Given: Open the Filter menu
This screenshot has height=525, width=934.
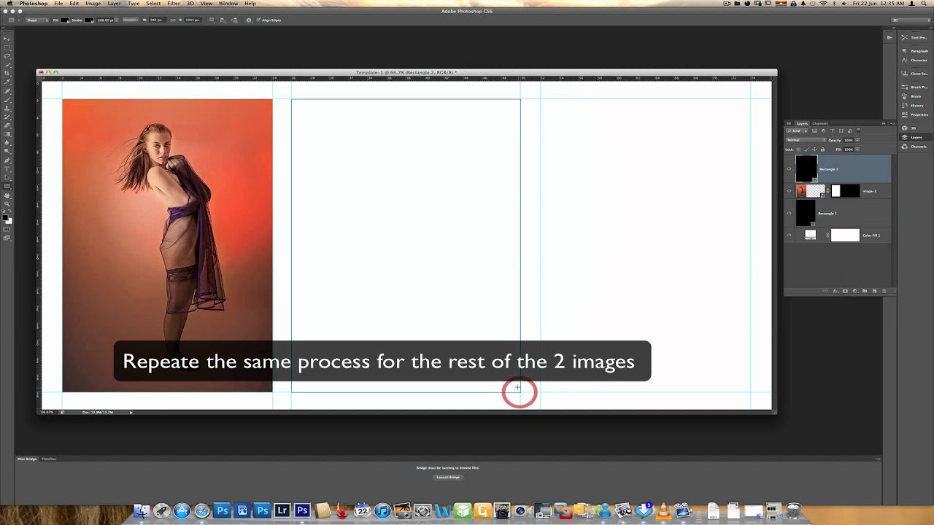Looking at the screenshot, I should click(173, 4).
